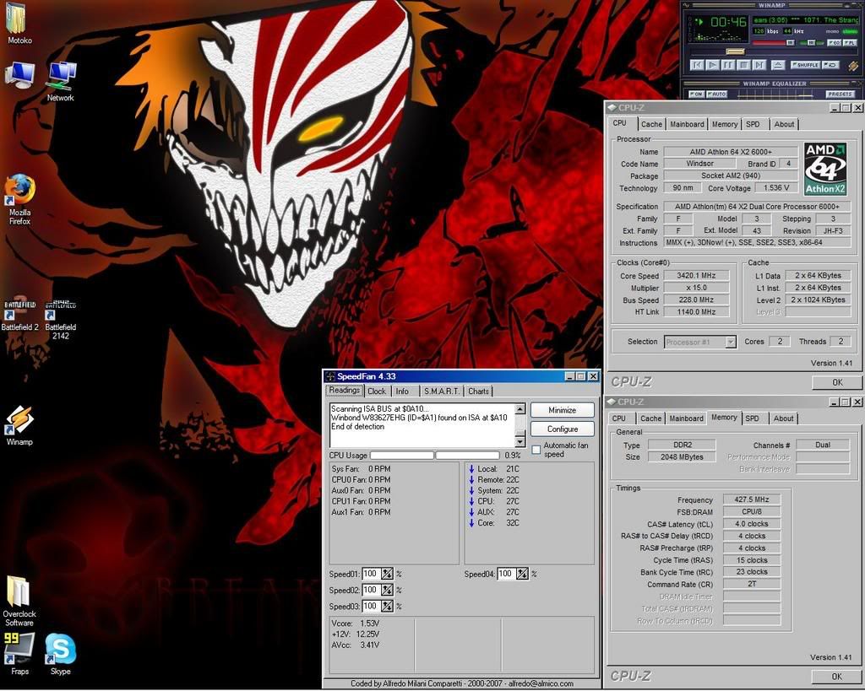
Task: Skip to next track in Winamp
Action: click(x=759, y=66)
